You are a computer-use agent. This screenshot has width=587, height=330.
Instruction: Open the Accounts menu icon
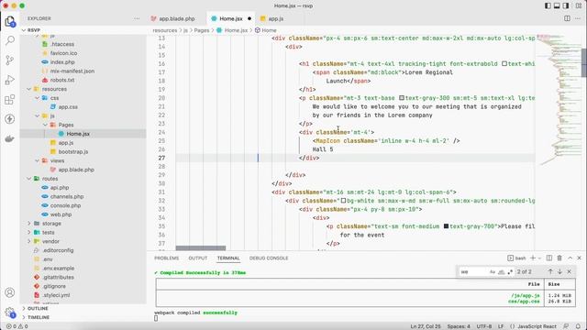(x=10, y=292)
